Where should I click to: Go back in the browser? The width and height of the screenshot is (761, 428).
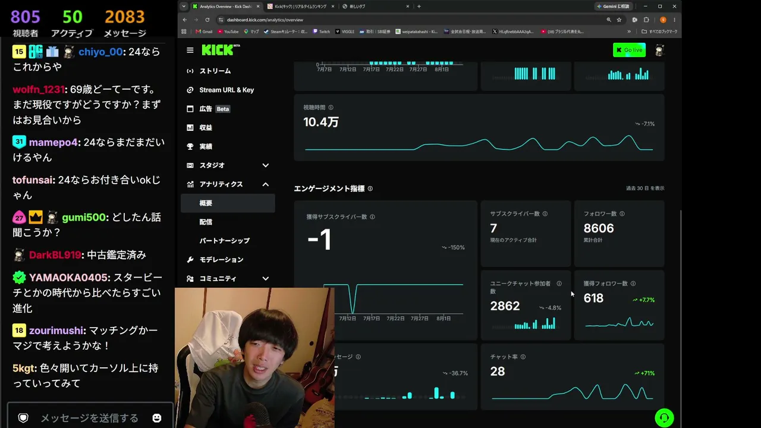tap(184, 20)
